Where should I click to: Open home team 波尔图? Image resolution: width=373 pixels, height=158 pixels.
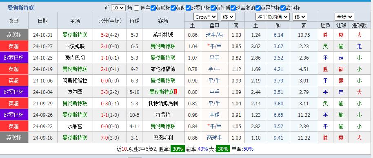click(75, 92)
